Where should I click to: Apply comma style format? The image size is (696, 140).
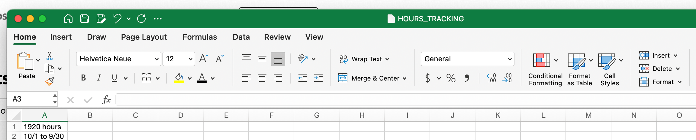pyautogui.click(x=467, y=78)
